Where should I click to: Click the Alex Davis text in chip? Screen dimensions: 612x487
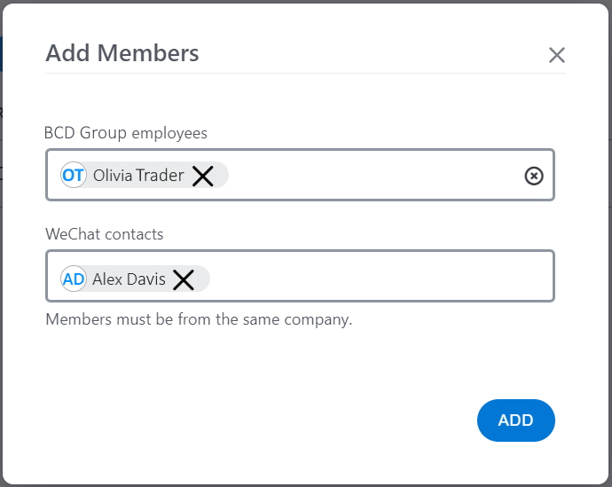(x=129, y=279)
